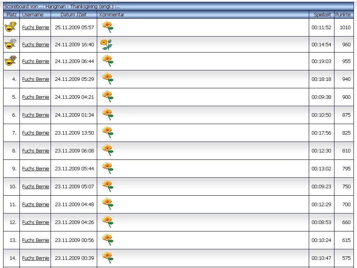Select date cell 24.11.2009 01:34
The height and width of the screenshot is (268, 357).
coord(74,115)
